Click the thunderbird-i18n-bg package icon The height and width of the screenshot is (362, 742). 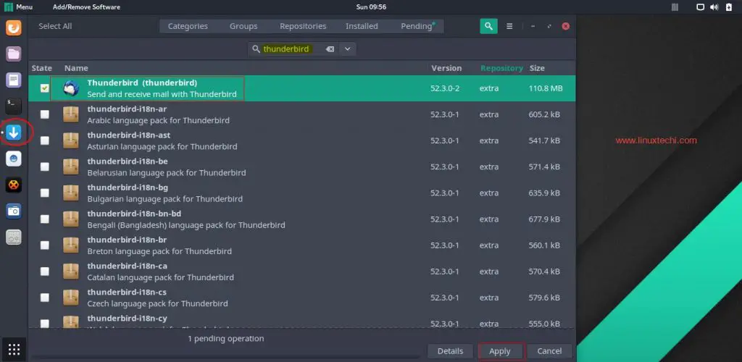pos(71,193)
